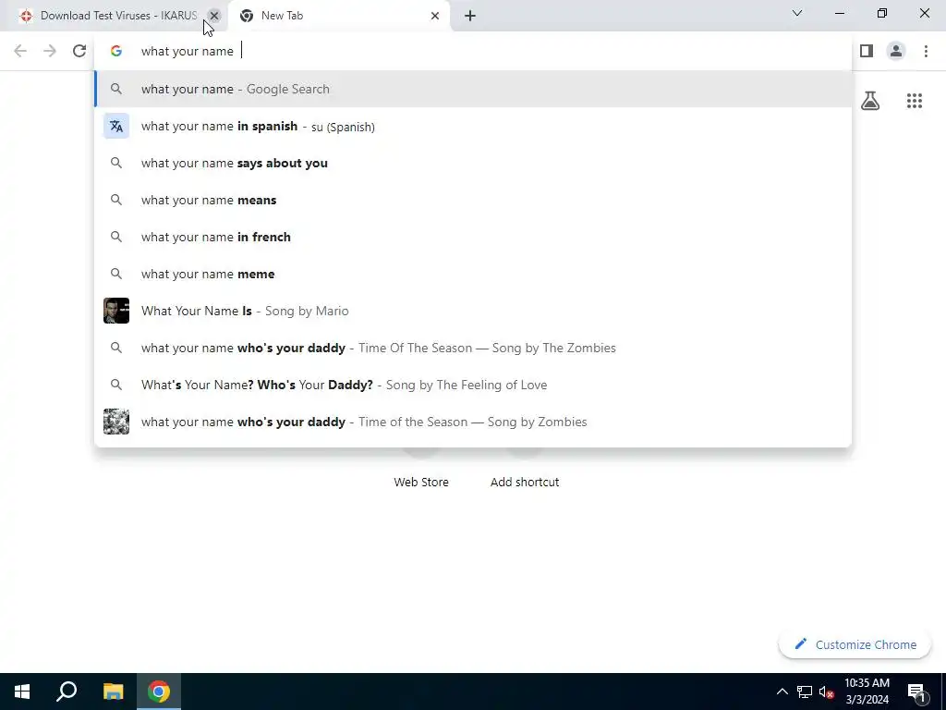Viewport: 946px width, 710px height.
Task: Click the Zombies album art thumbnail
Action: (116, 422)
